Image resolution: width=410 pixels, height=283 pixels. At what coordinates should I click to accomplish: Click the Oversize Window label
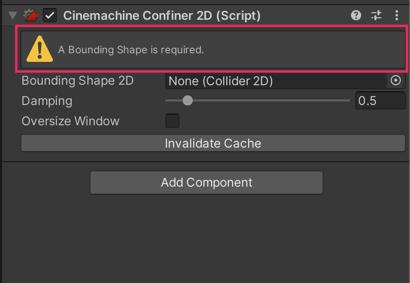70,121
